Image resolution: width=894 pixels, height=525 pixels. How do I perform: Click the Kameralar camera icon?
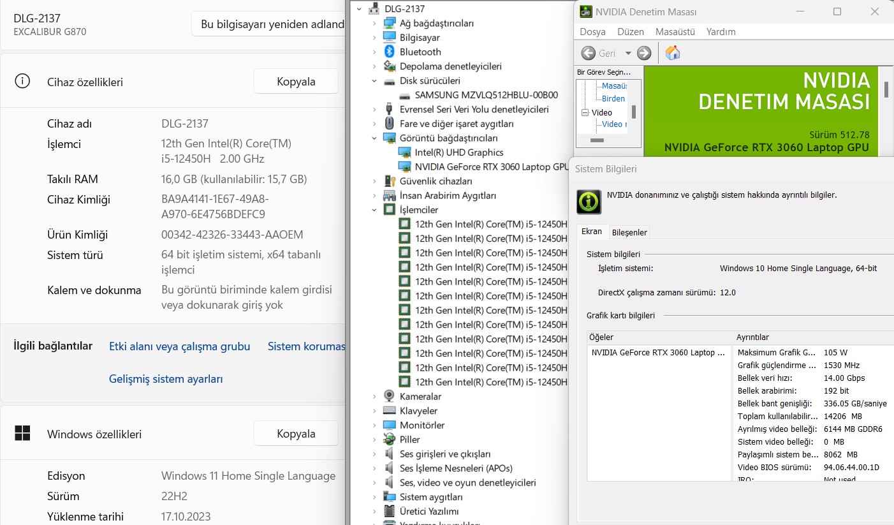pyautogui.click(x=390, y=396)
